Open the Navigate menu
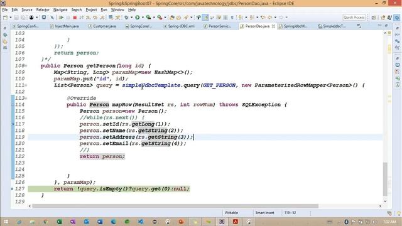 point(60,10)
